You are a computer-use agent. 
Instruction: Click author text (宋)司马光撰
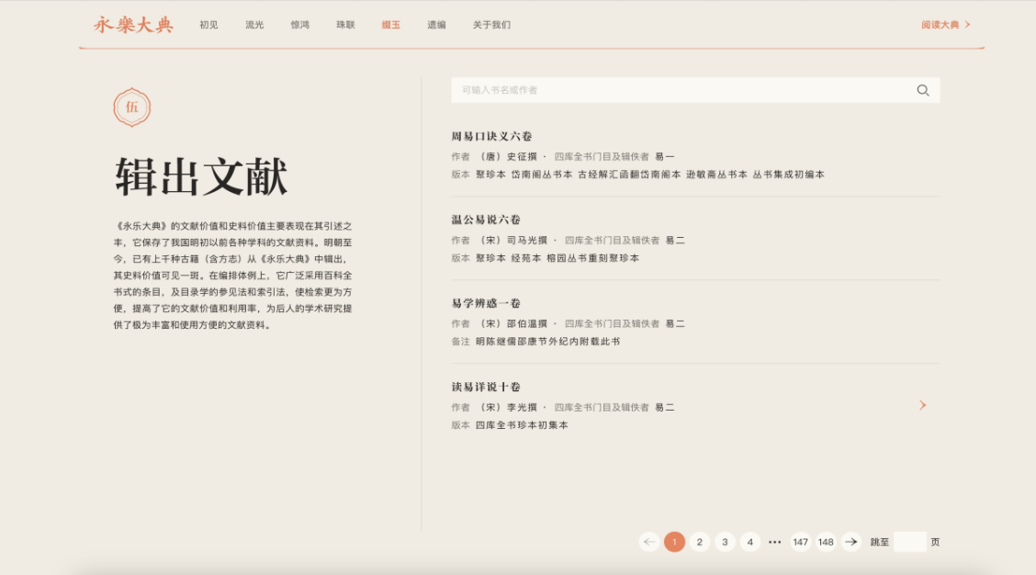point(512,241)
